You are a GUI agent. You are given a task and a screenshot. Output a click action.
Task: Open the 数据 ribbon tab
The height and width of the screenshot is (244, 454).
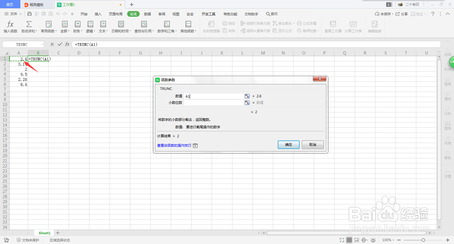pyautogui.click(x=147, y=14)
